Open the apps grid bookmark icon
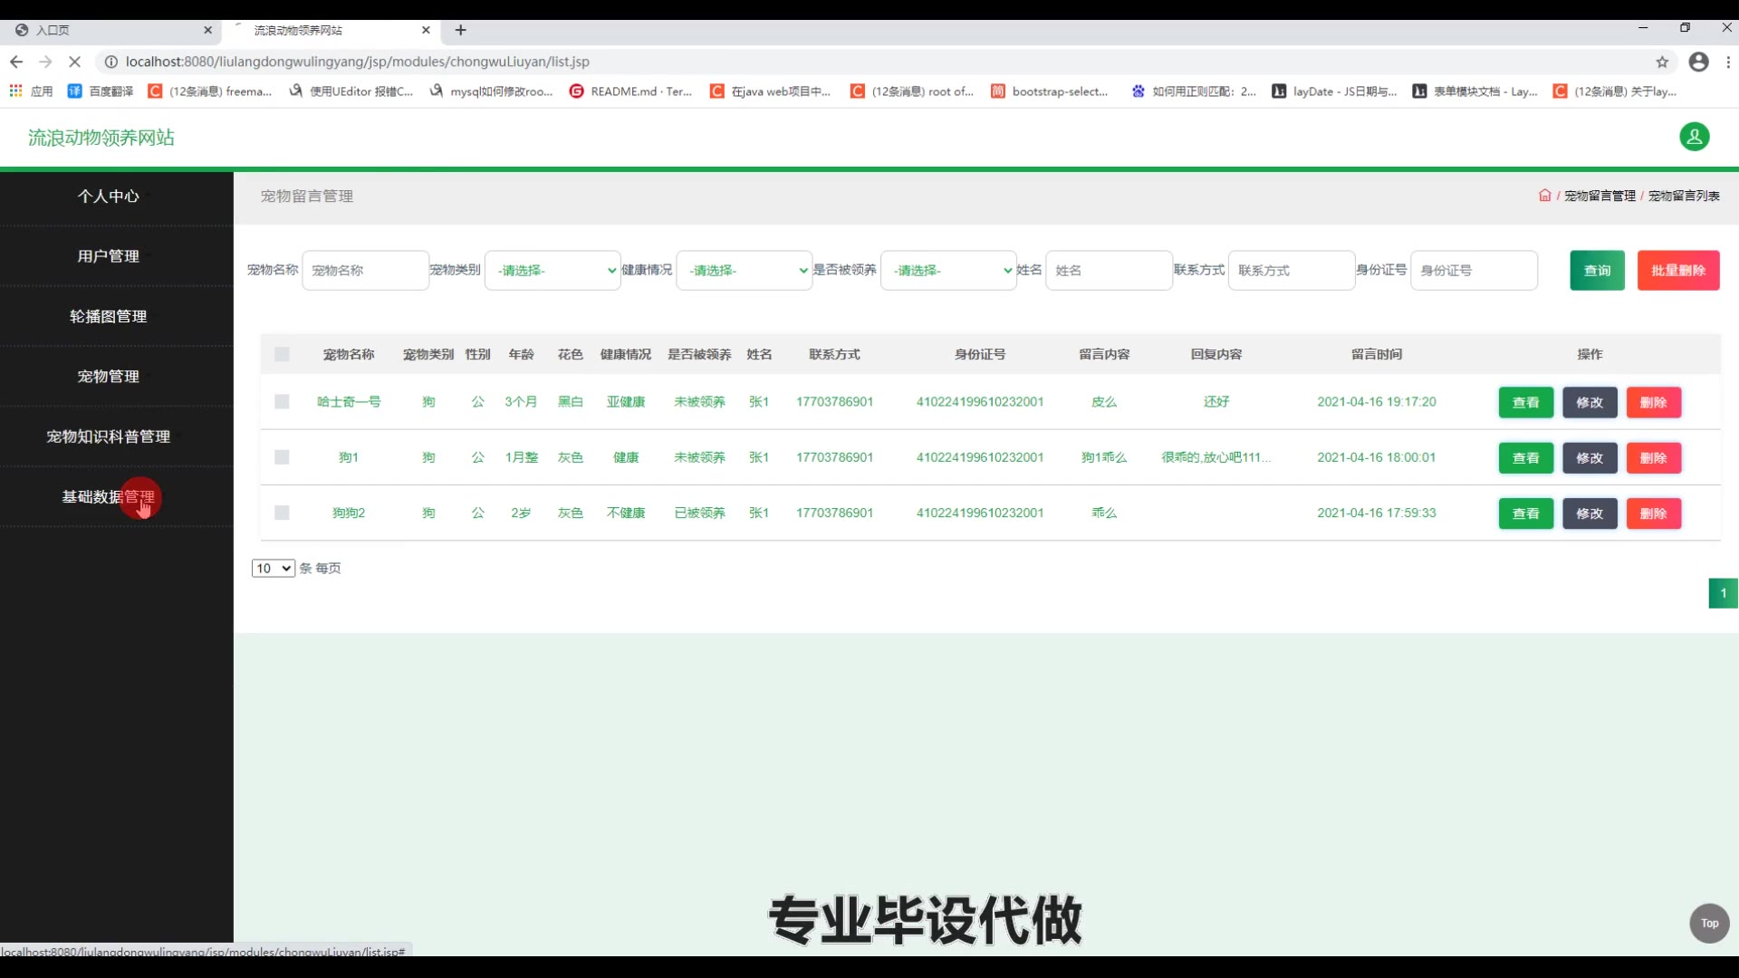1739x978 pixels. point(15,91)
